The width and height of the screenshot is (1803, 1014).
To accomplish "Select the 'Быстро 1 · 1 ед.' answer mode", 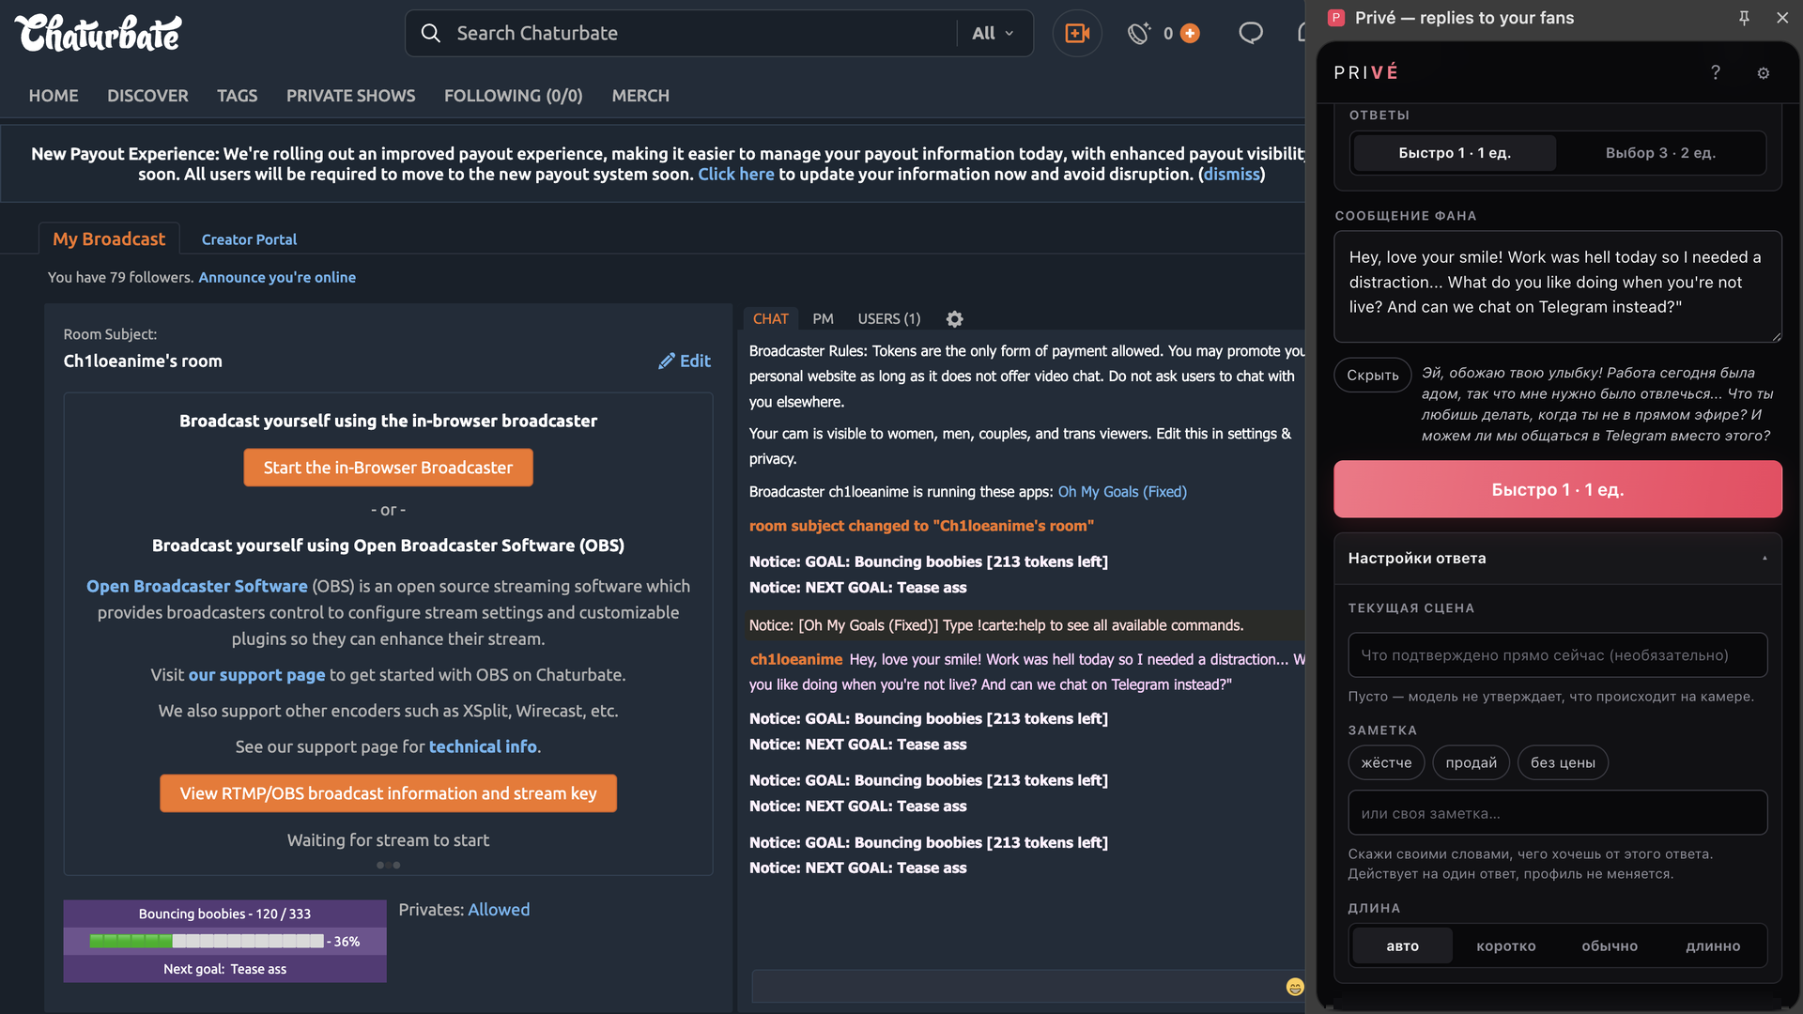I will 1455,153.
